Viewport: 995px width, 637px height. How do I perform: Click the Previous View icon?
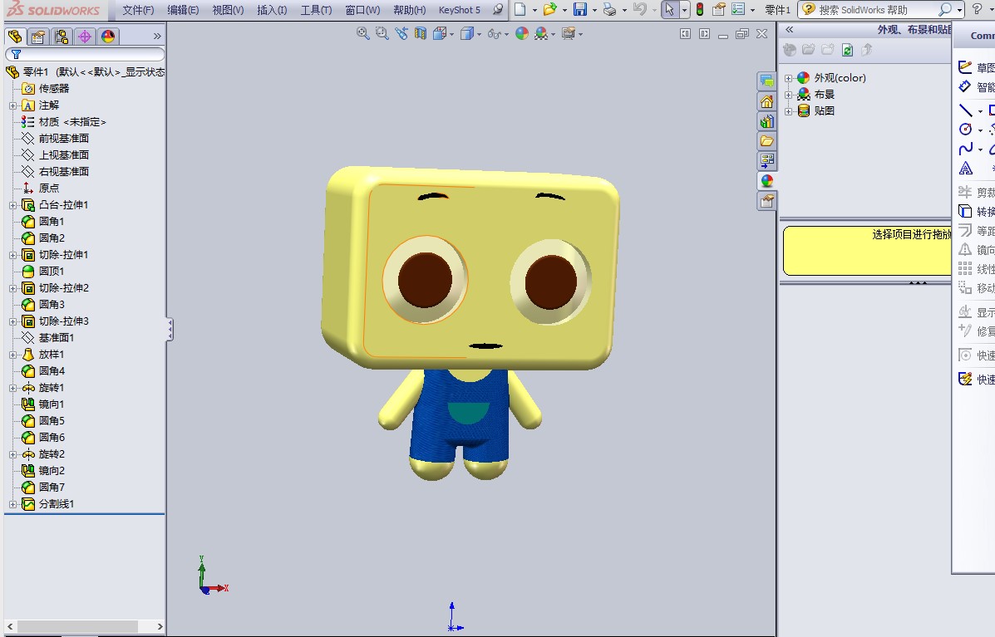point(401,33)
